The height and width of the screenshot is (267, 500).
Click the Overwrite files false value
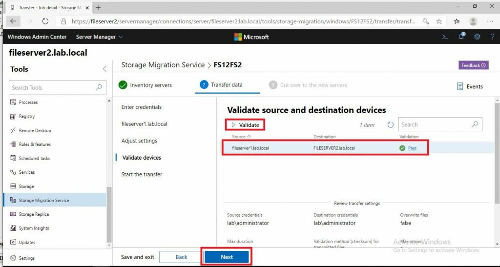(406, 223)
